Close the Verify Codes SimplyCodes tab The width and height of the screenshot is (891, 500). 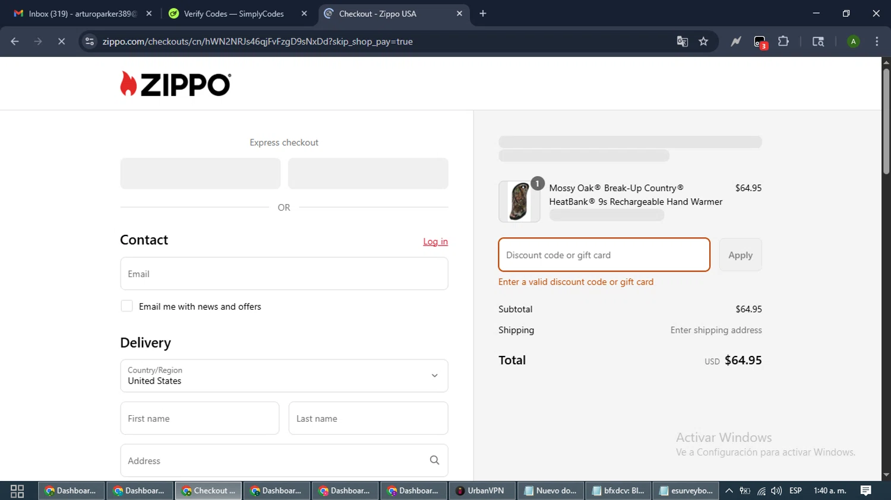tap(304, 14)
